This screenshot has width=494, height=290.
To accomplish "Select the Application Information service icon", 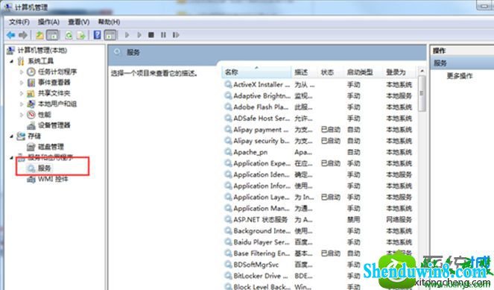I will pyautogui.click(x=228, y=186).
